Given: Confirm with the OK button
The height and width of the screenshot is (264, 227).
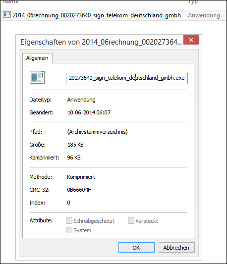Looking at the screenshot, I should [136, 248].
